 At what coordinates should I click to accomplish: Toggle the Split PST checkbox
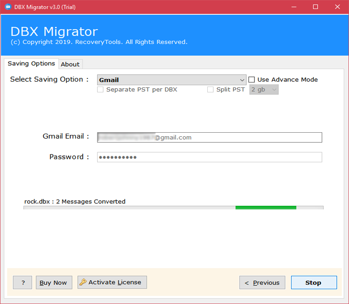point(210,90)
